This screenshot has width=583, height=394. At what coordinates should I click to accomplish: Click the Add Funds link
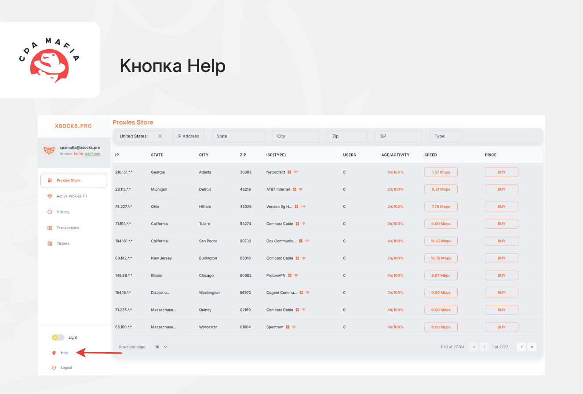(x=92, y=154)
